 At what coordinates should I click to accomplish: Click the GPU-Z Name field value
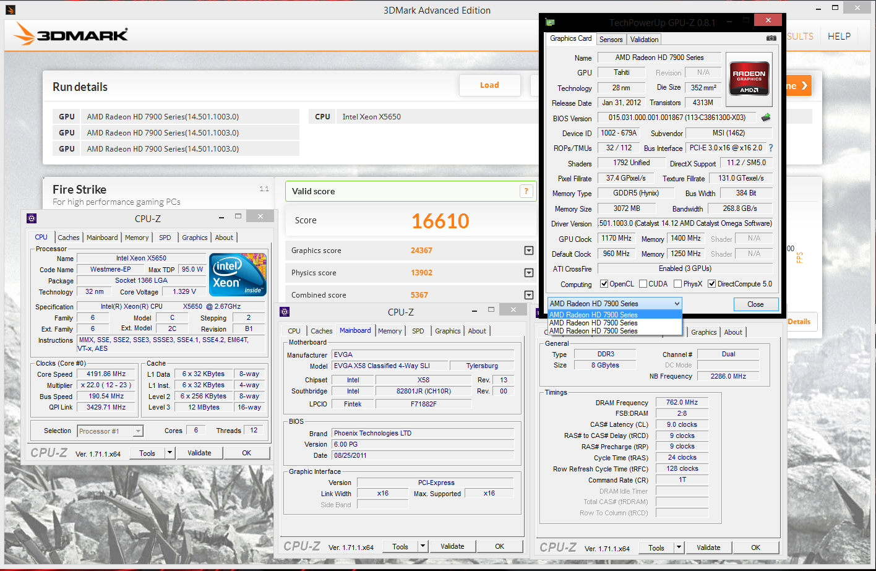point(659,58)
